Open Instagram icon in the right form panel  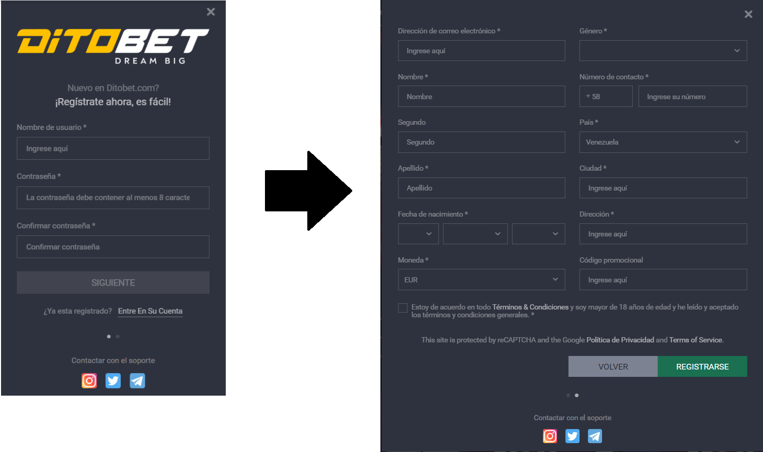[x=550, y=436]
